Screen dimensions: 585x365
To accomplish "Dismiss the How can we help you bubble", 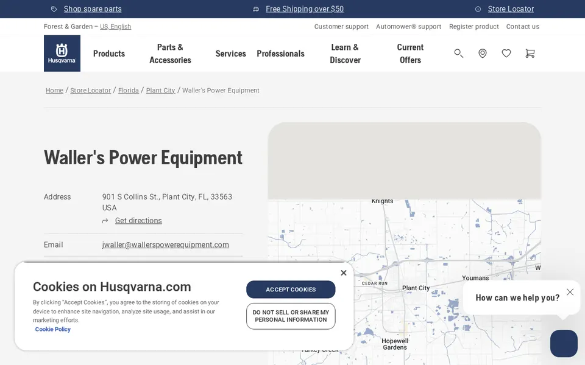I will click(570, 292).
